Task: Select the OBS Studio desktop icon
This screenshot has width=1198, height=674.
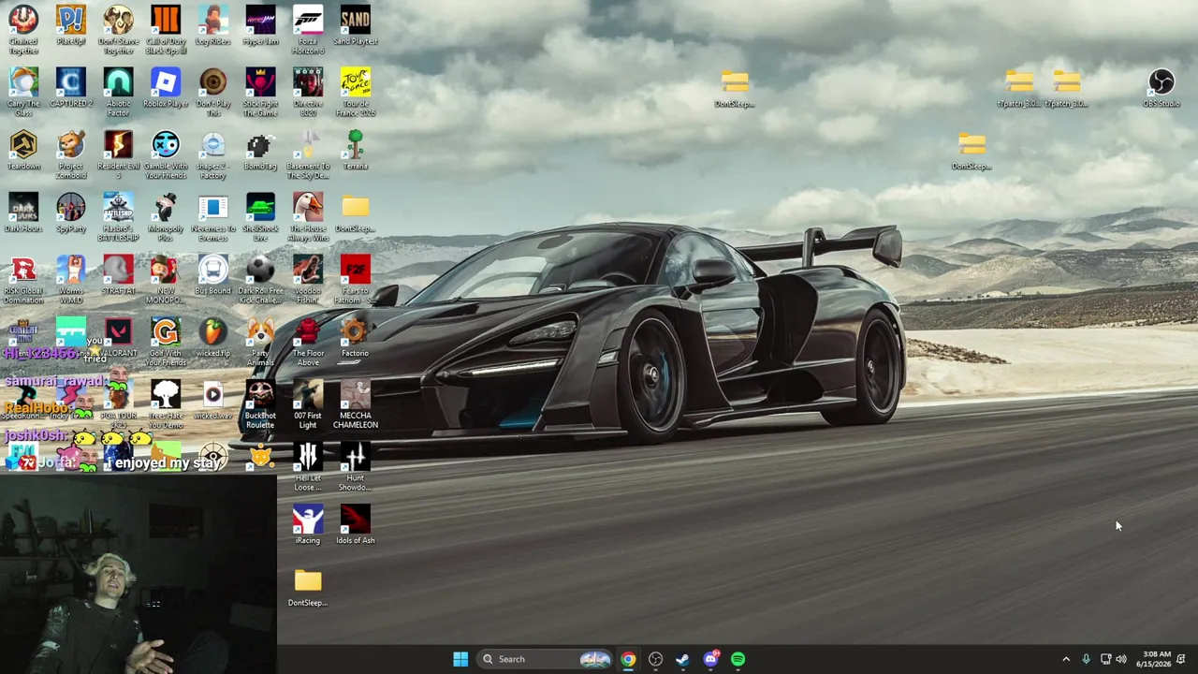Action: coord(1161,88)
